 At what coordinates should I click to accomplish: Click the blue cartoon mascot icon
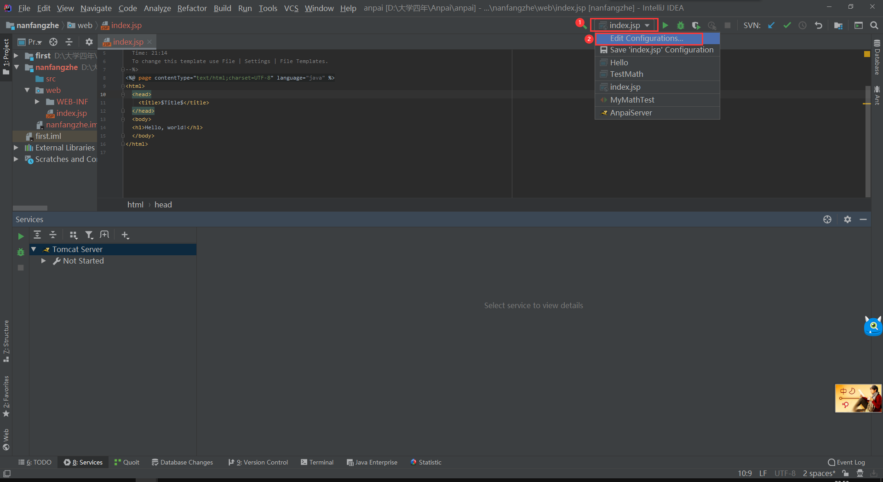pyautogui.click(x=873, y=326)
